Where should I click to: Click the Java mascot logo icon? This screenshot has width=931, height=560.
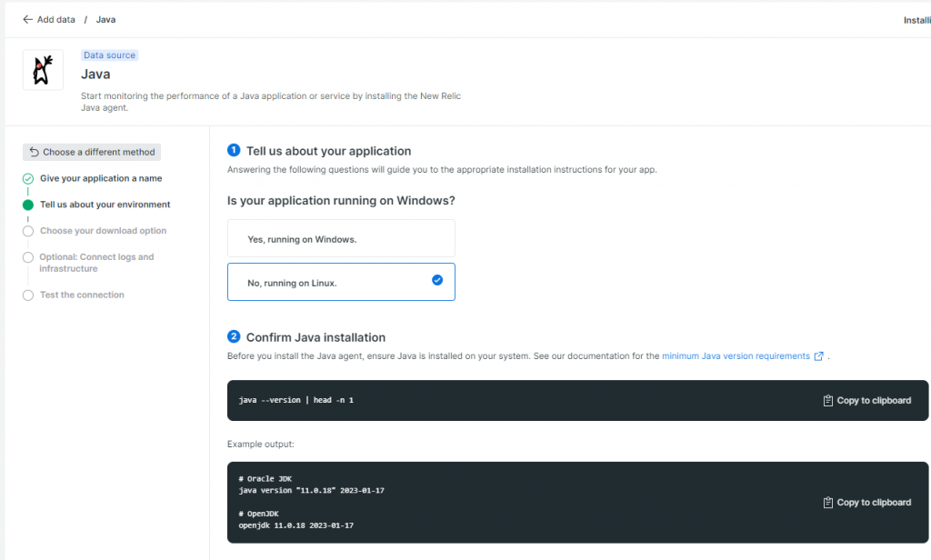[43, 70]
